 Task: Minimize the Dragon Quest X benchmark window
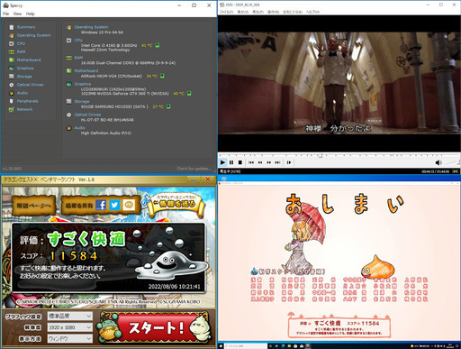(x=194, y=179)
